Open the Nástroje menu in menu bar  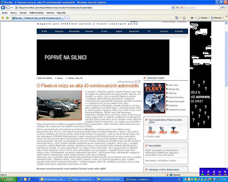[50, 13]
